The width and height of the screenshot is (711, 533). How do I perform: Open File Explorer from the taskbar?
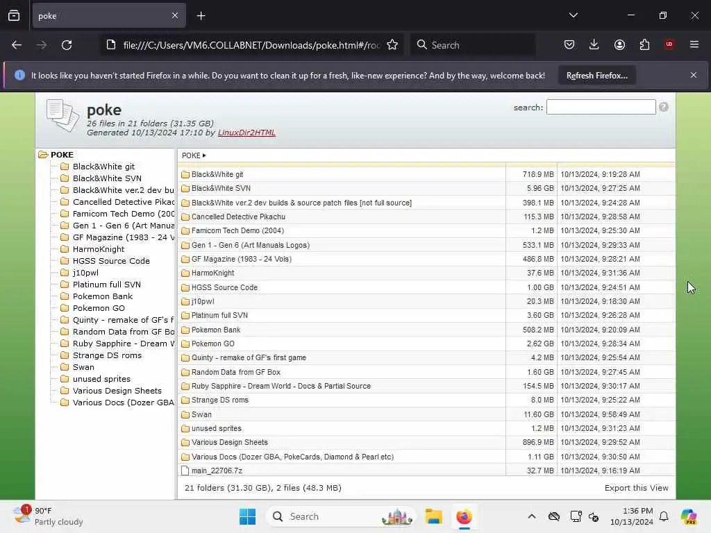[x=433, y=516]
